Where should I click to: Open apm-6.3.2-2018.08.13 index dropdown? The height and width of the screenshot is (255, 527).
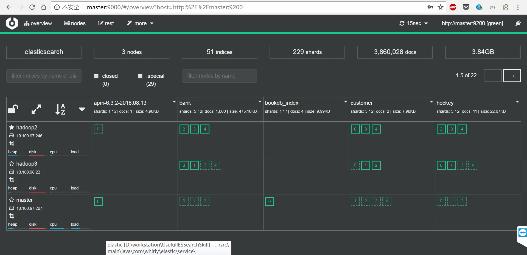174,102
